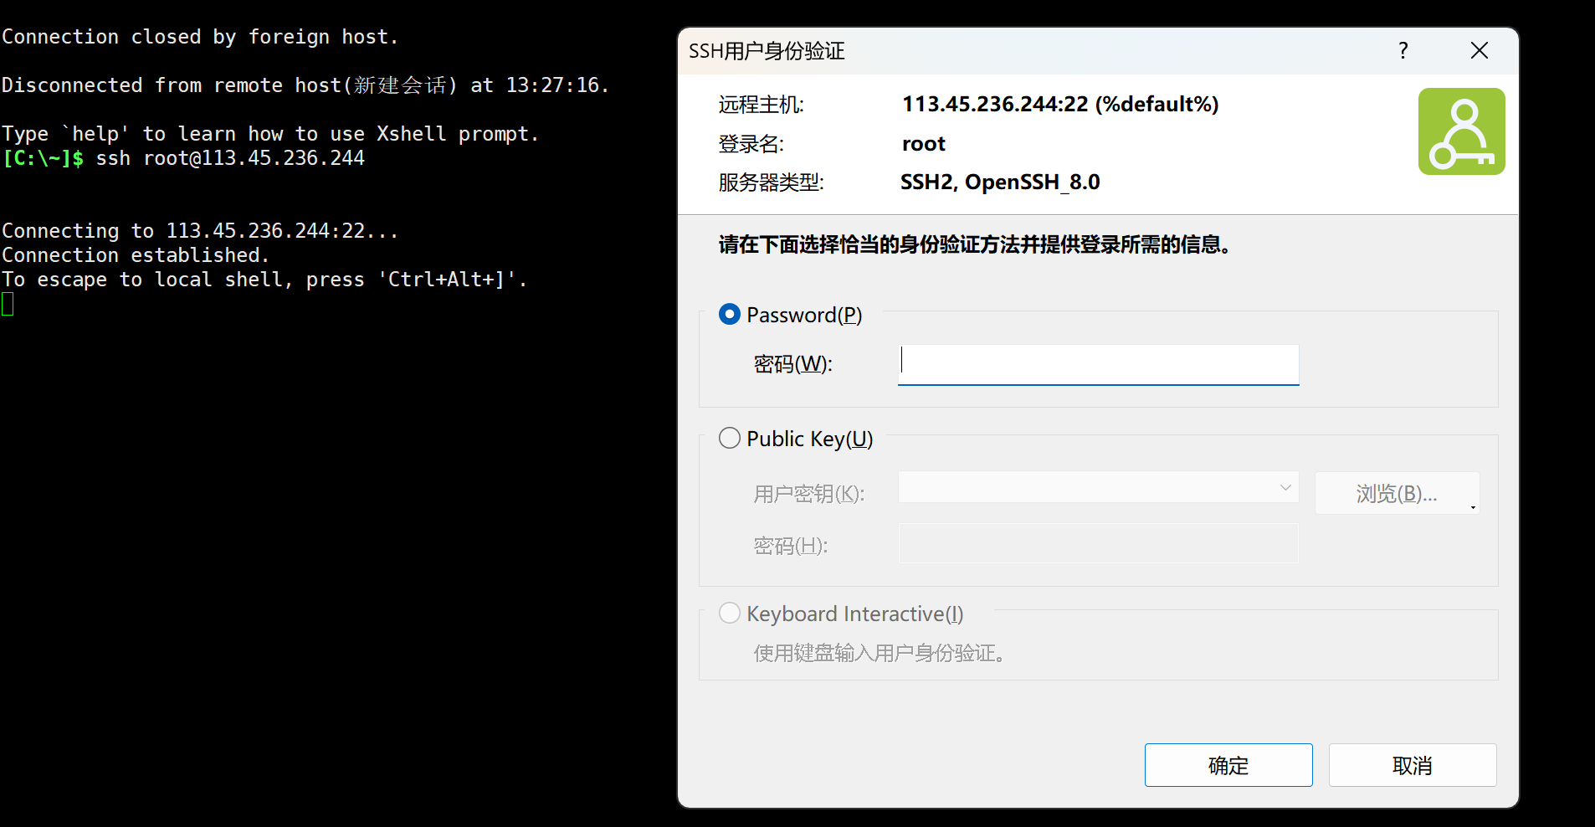Click the 'To escape to local shell' line
This screenshot has height=827, width=1595.
[x=264, y=280]
